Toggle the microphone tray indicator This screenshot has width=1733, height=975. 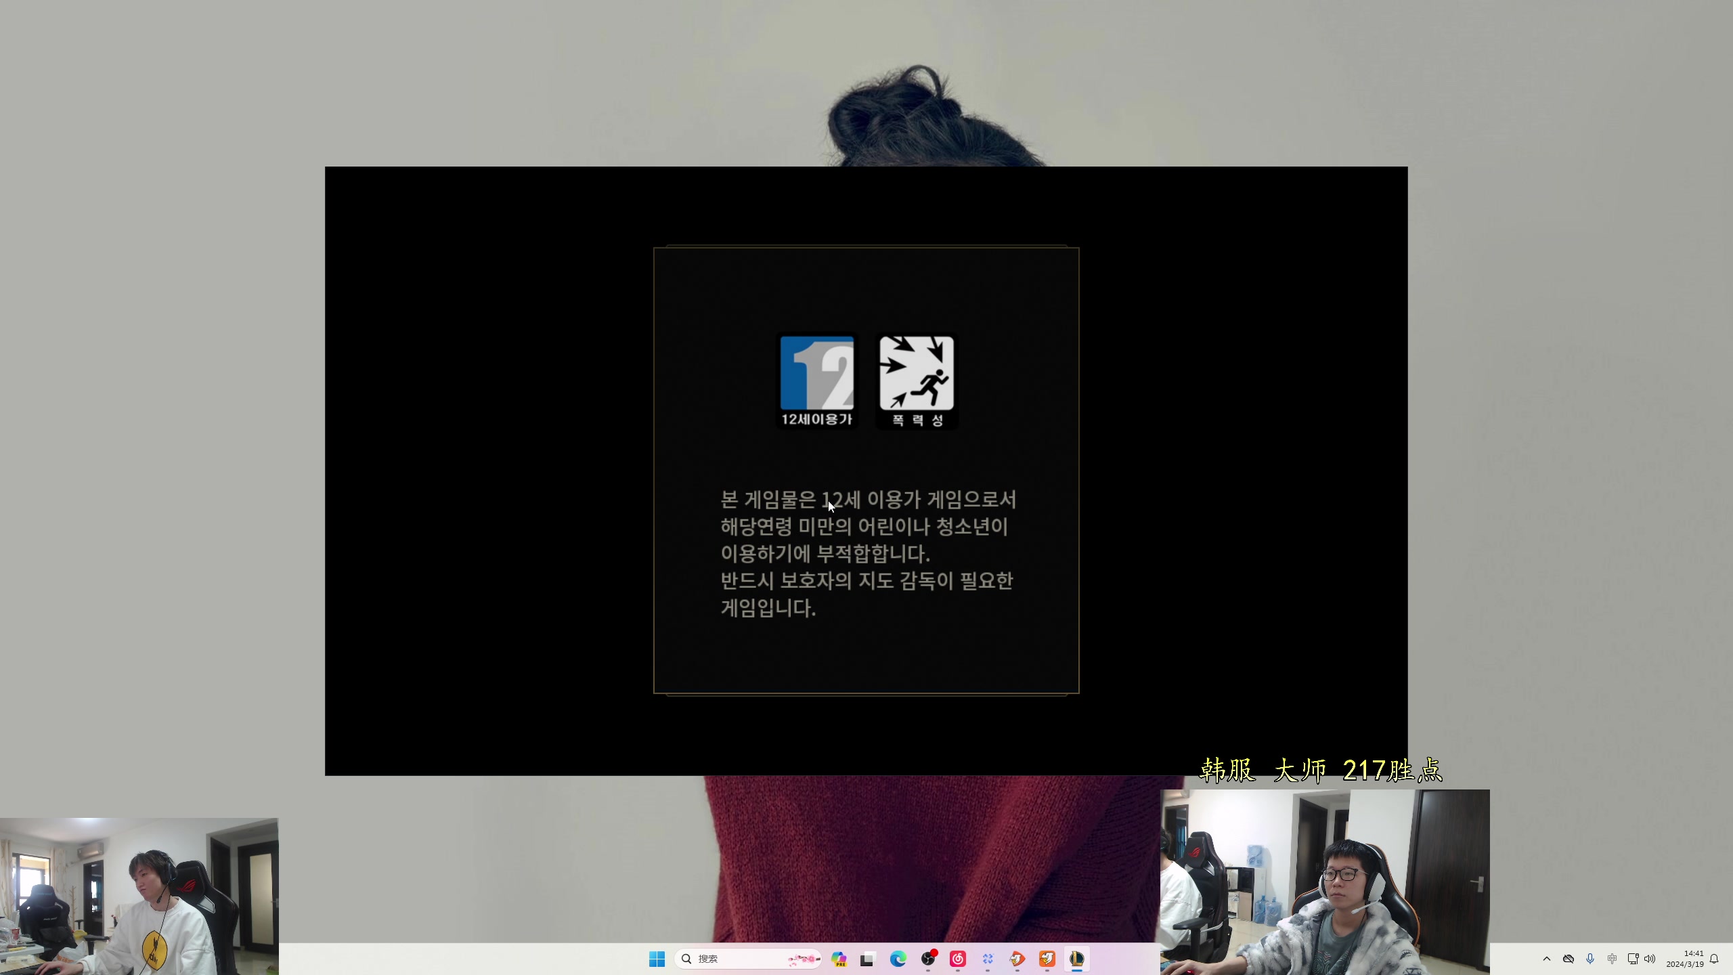point(1590,959)
